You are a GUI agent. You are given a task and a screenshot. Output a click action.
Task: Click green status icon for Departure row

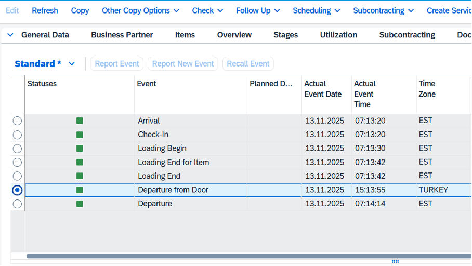pos(80,204)
